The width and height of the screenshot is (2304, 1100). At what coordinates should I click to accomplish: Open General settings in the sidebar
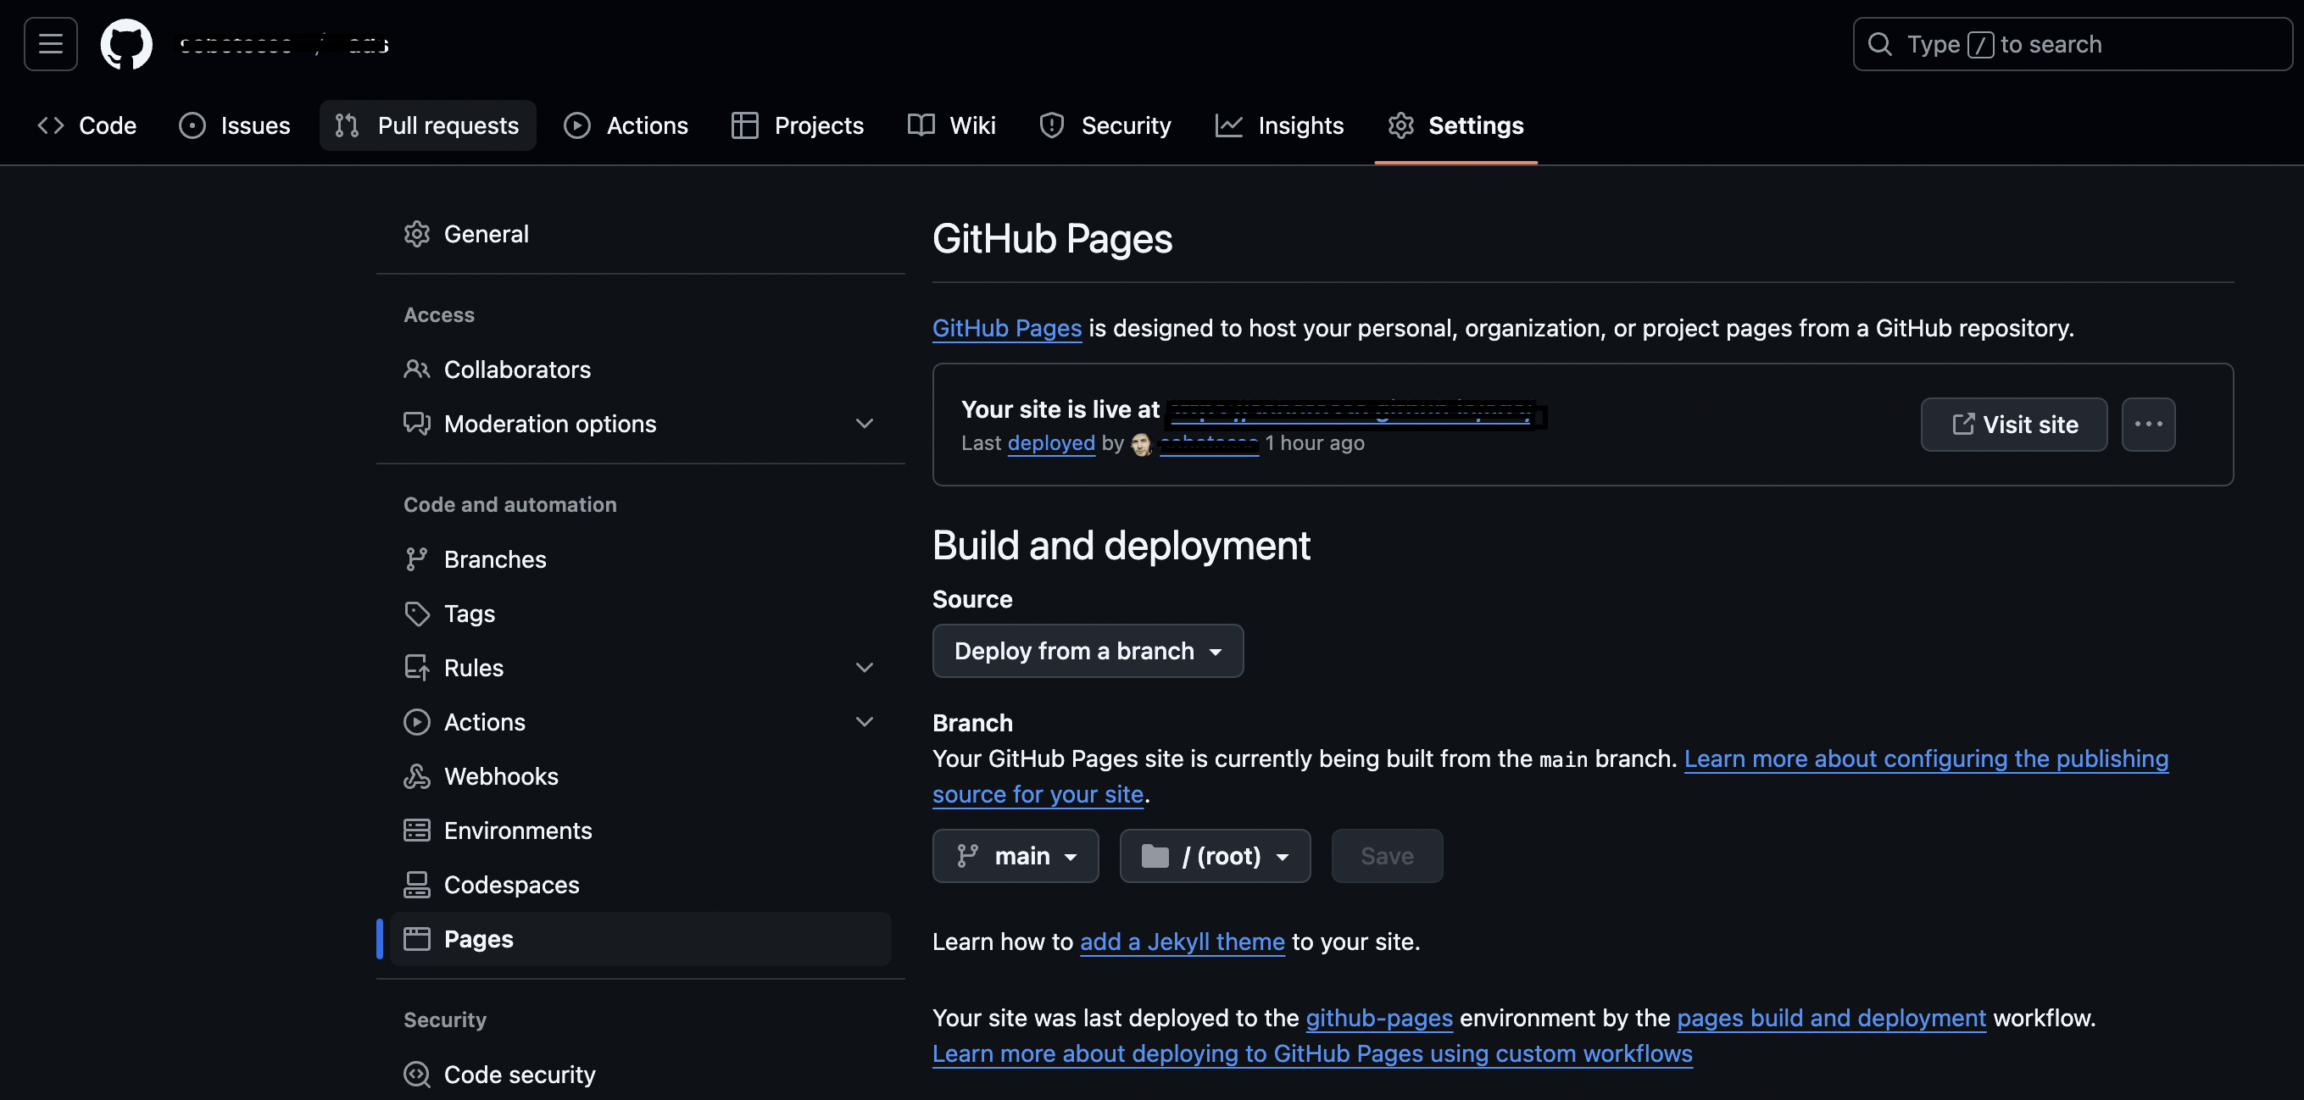tap(640, 234)
